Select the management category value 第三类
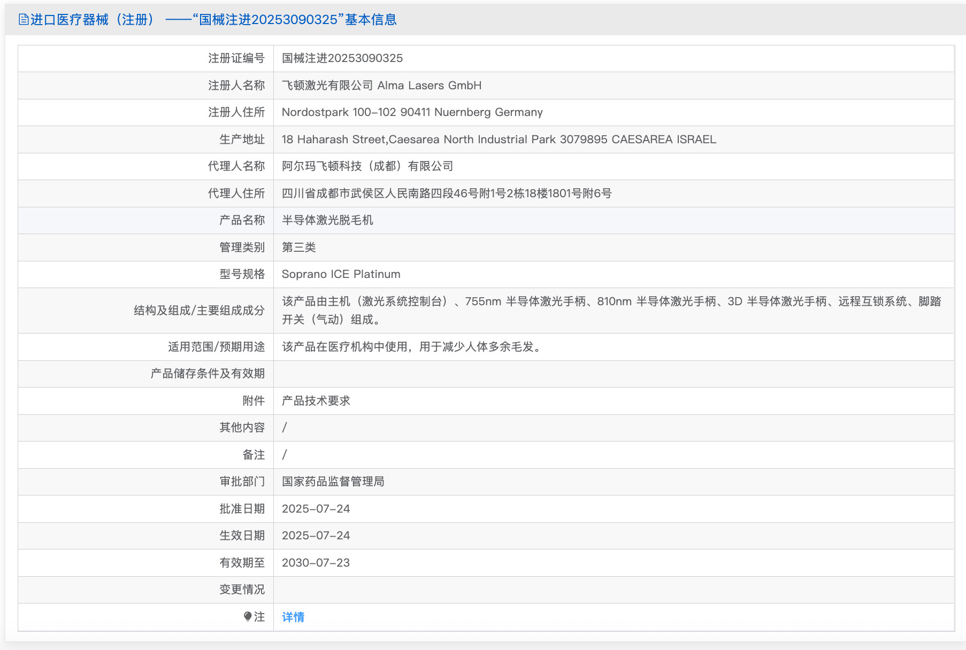 pyautogui.click(x=298, y=247)
